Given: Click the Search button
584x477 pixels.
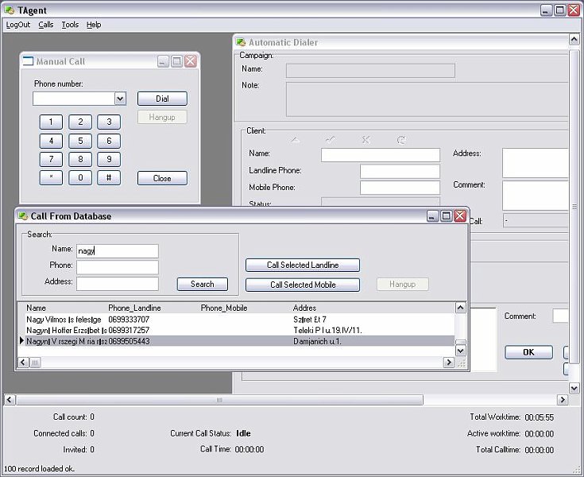Looking at the screenshot, I should point(203,284).
